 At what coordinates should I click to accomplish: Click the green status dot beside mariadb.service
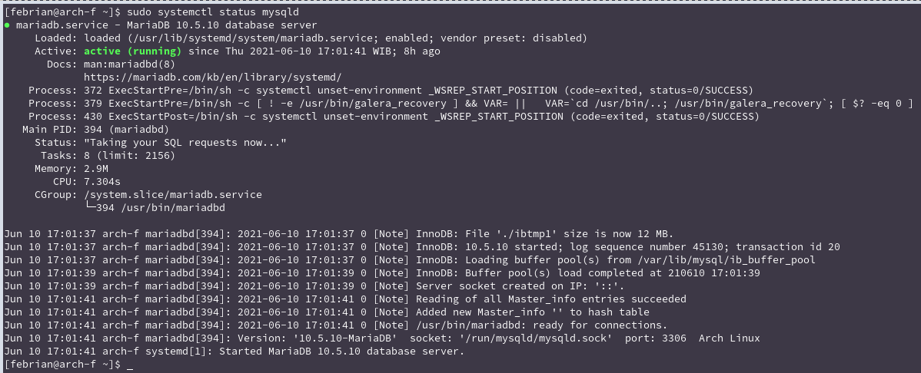(x=7, y=25)
